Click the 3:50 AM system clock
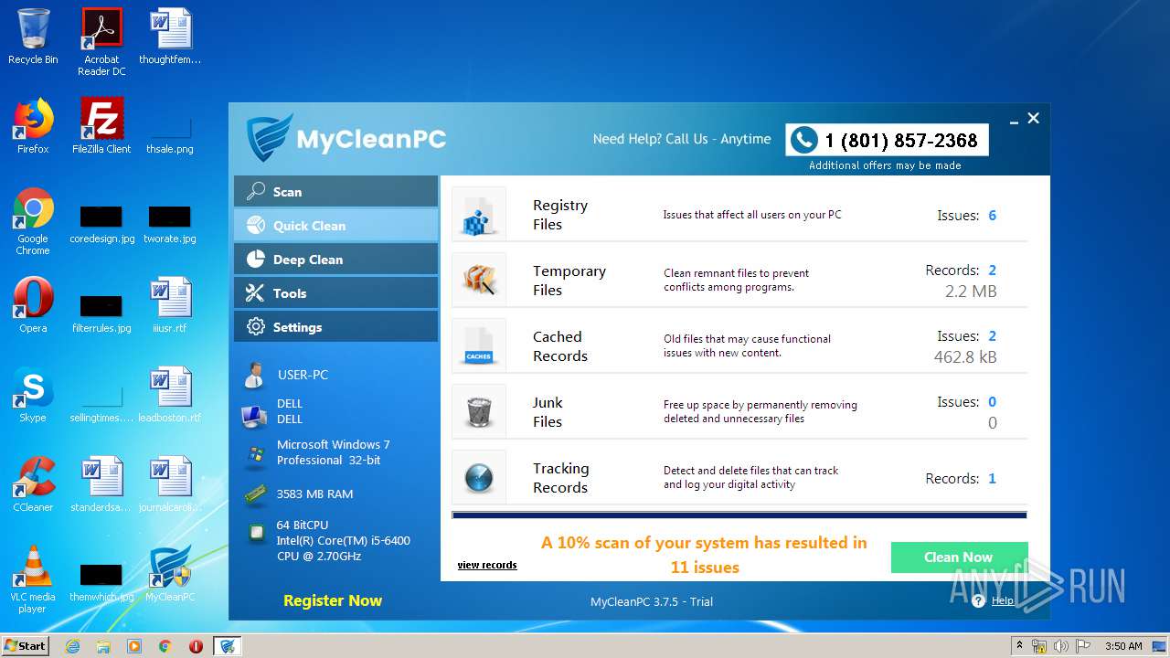Viewport: 1170px width, 658px height. 1123,646
